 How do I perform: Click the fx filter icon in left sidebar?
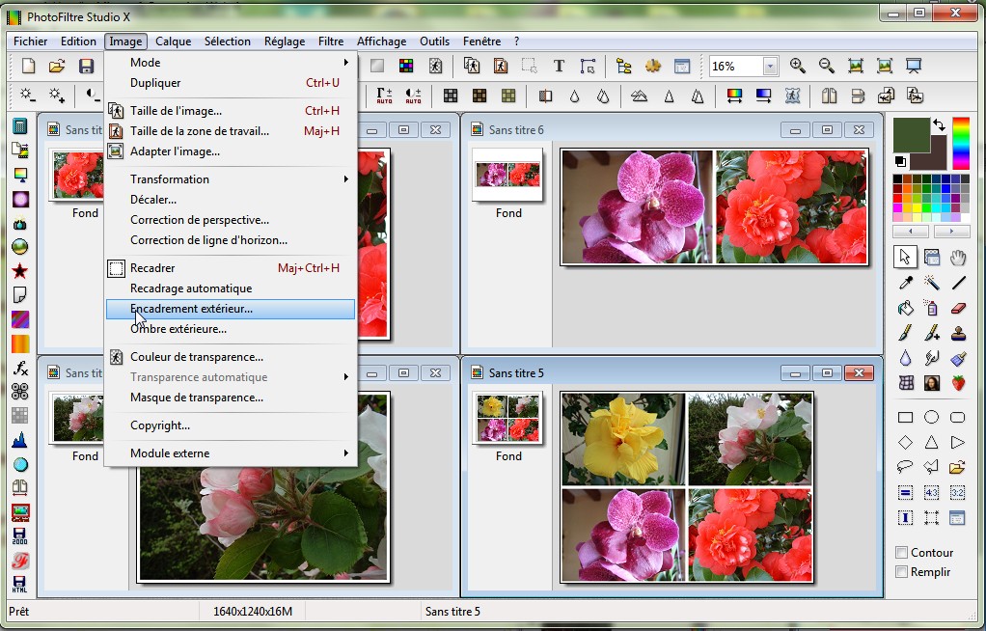(20, 368)
